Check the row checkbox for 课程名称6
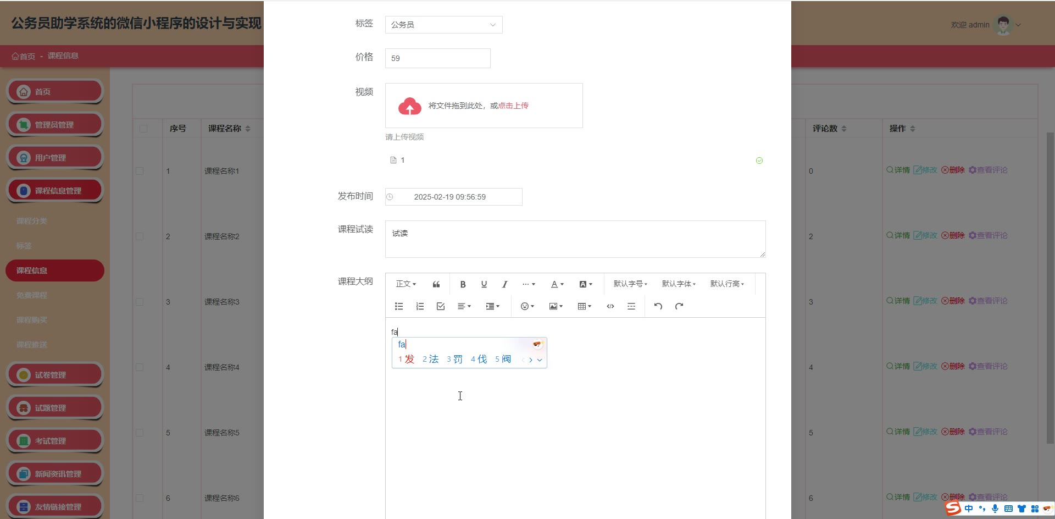This screenshot has width=1055, height=519. (x=140, y=498)
